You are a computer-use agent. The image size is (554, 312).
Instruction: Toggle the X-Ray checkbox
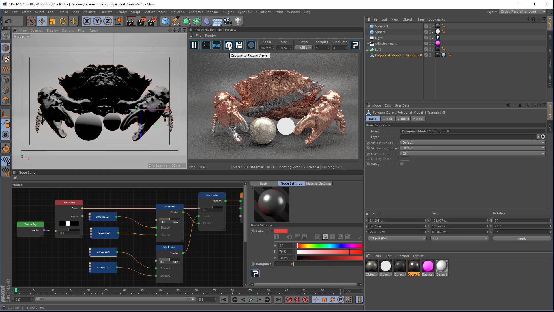[402, 164]
